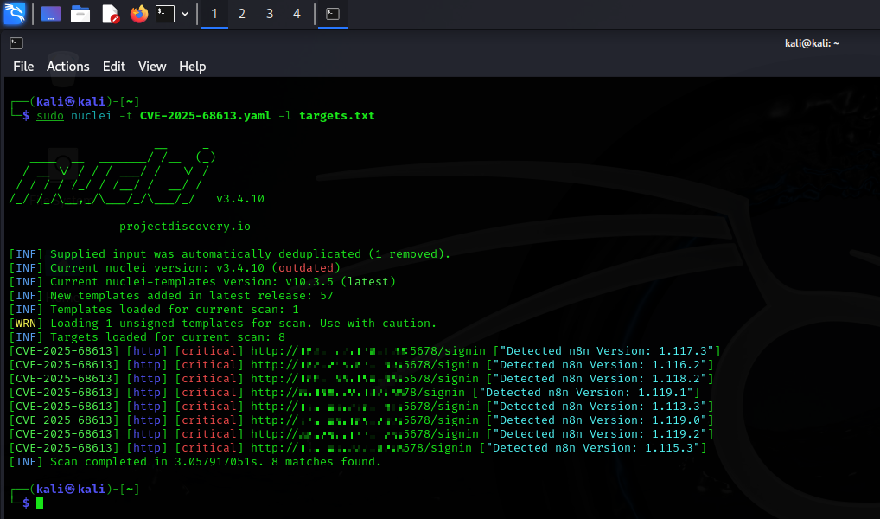The width and height of the screenshot is (880, 519).
Task: Click result URL with n8n Version 1.119.2
Action: pos(365,434)
